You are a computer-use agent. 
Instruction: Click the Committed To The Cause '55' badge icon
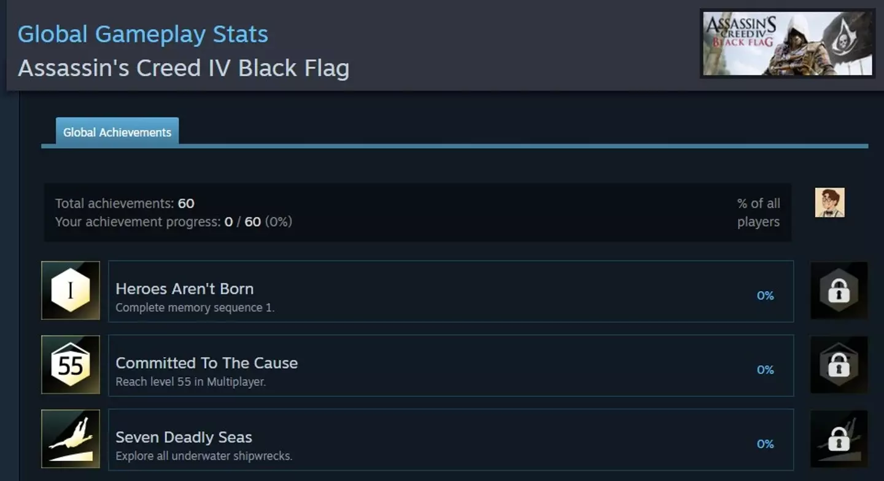tap(70, 365)
